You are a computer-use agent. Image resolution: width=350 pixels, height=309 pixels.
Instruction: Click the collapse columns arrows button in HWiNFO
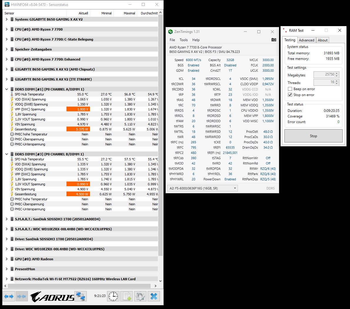click(x=22, y=296)
